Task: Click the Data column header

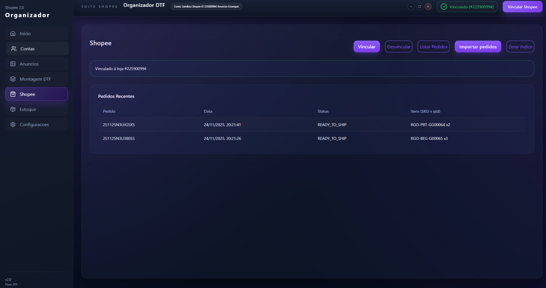Action: [x=208, y=111]
